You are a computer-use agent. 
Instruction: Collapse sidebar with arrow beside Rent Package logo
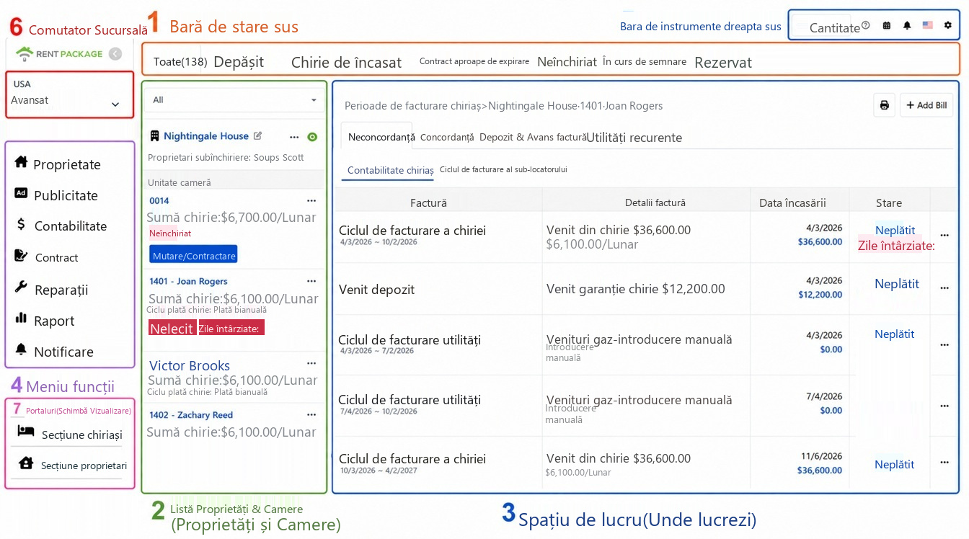pyautogui.click(x=115, y=53)
